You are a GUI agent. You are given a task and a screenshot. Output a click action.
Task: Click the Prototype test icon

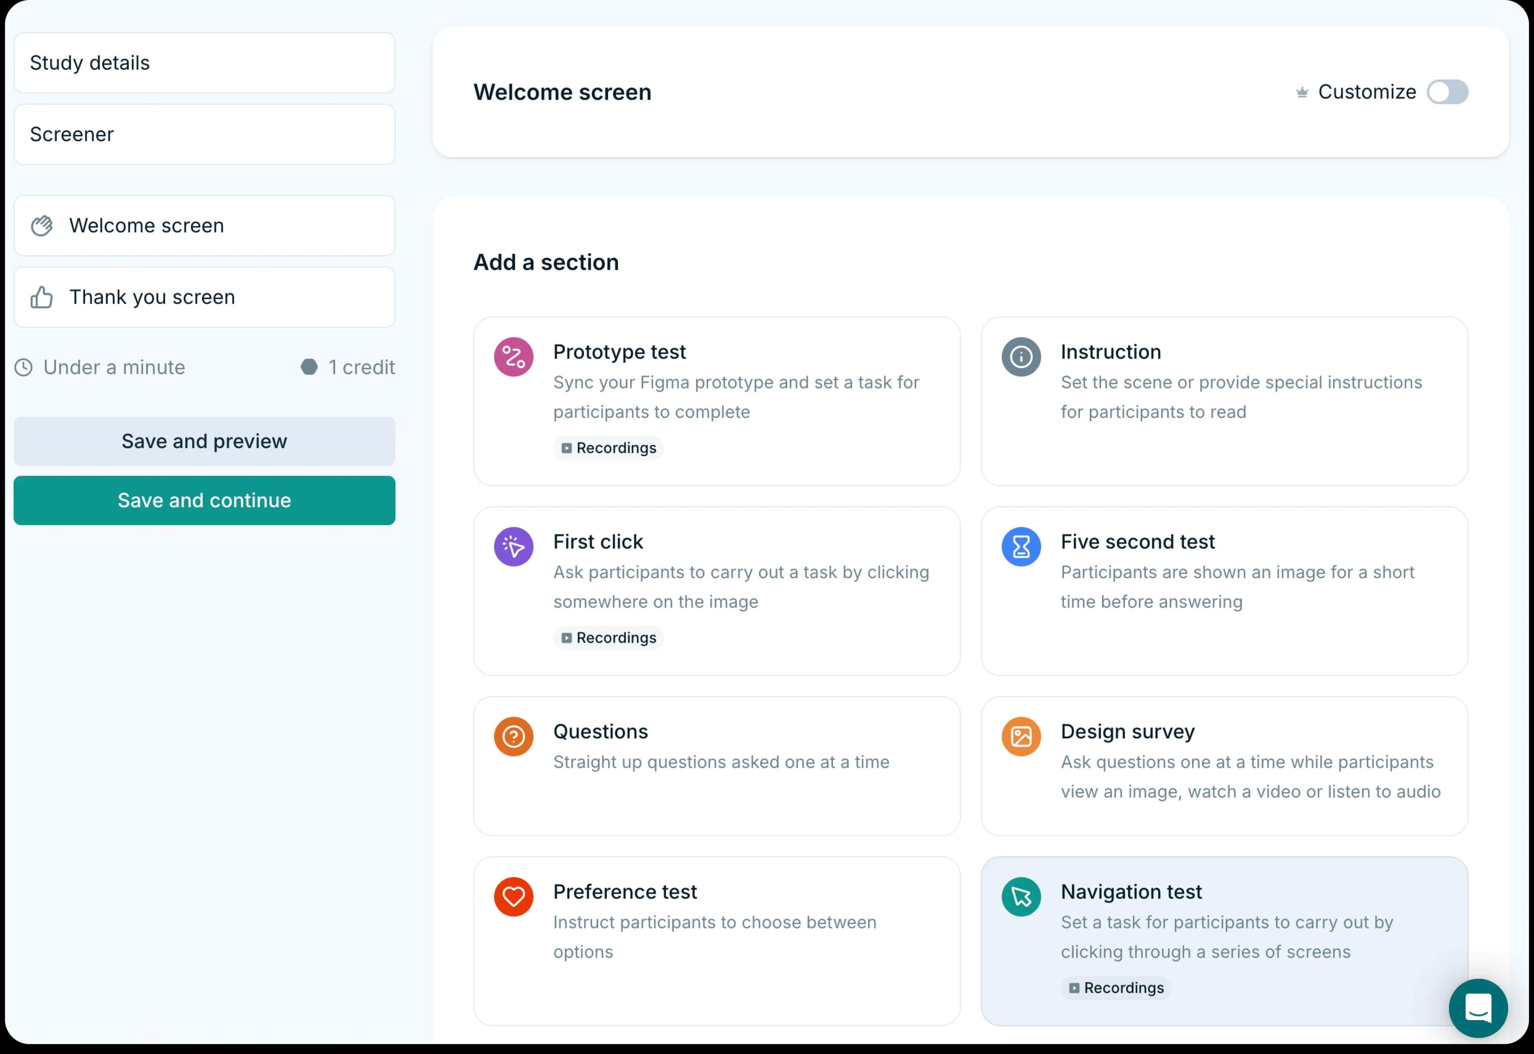pos(514,357)
